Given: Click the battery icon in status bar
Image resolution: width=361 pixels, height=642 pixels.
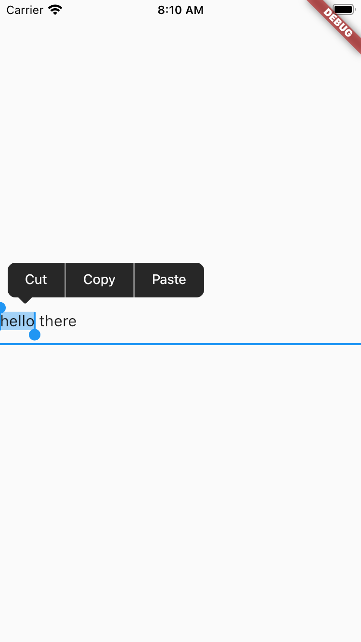Looking at the screenshot, I should click(x=343, y=8).
